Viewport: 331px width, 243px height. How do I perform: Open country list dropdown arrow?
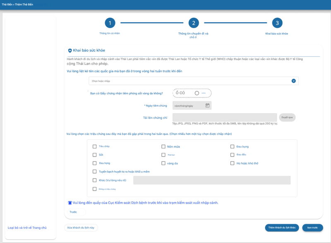(293, 81)
